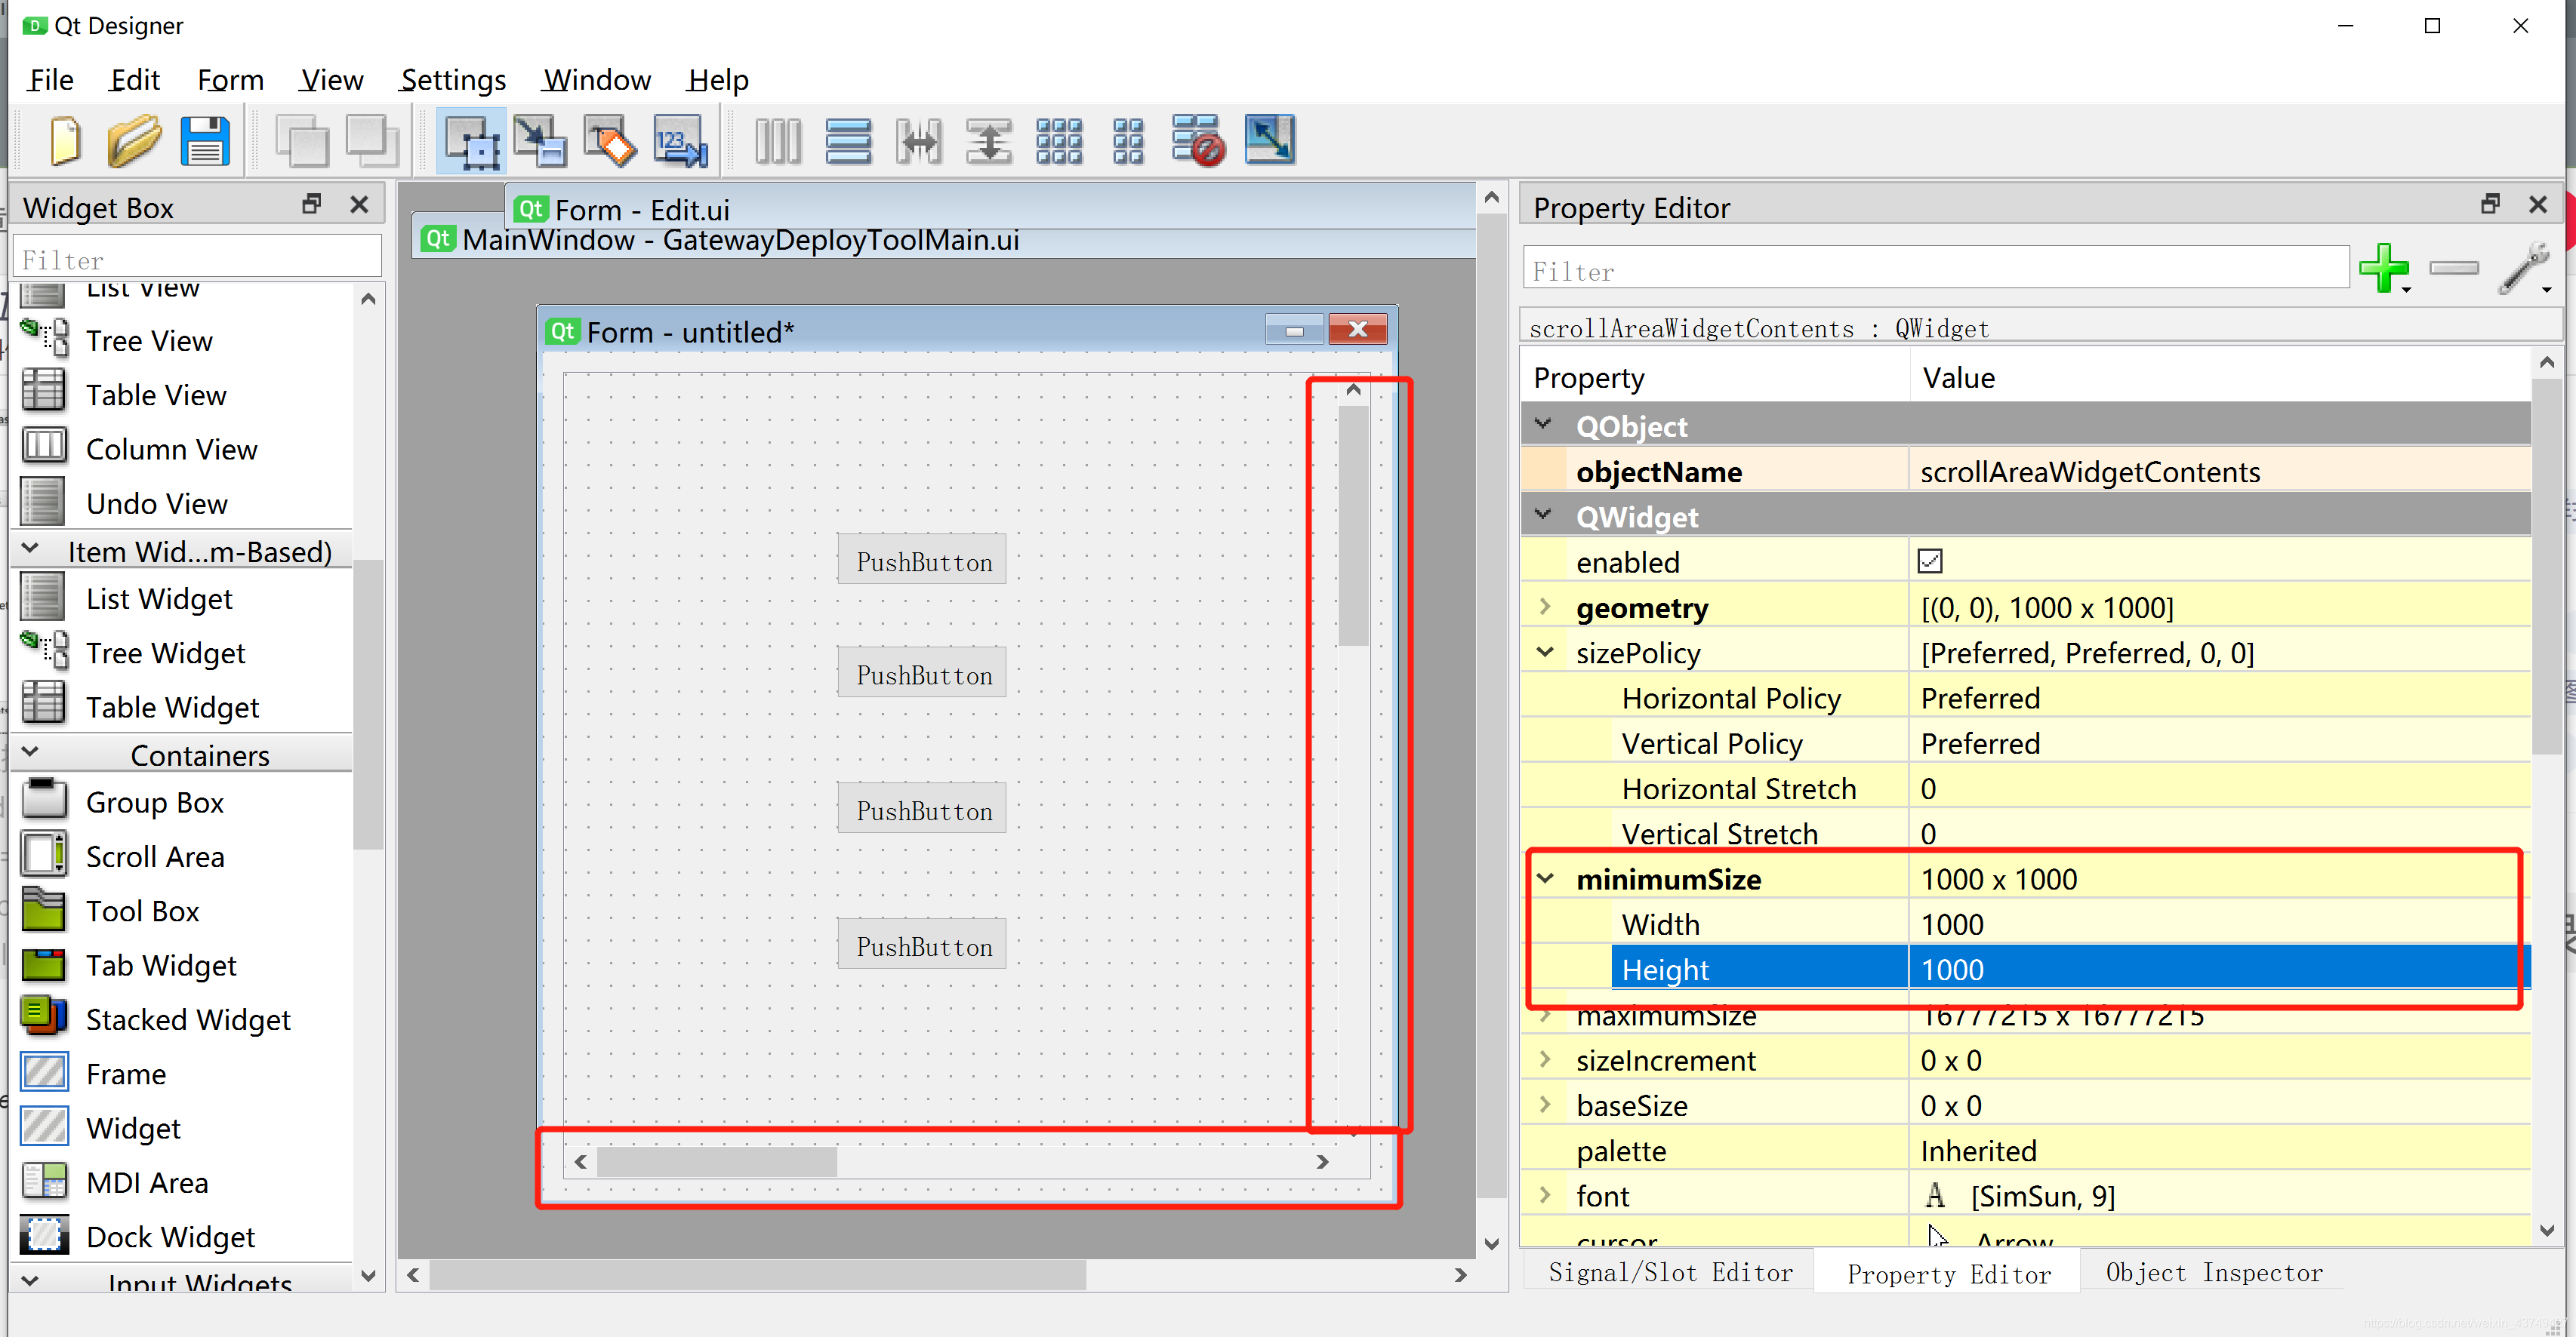Apply Lay Out Horizontally toolbar icon
This screenshot has width=2576, height=1337.
pos(778,141)
